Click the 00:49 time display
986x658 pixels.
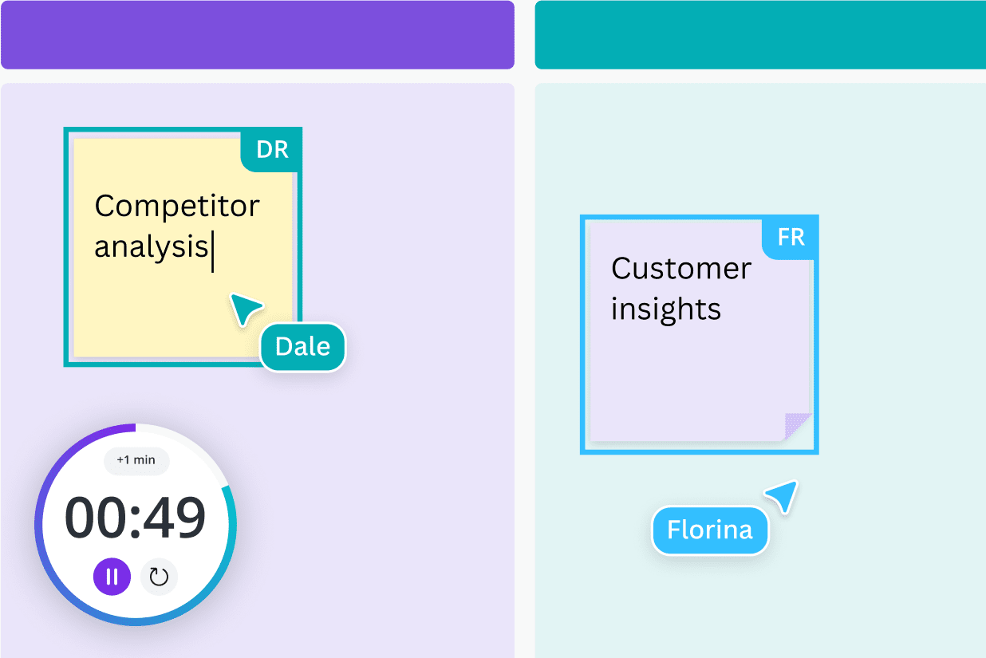(x=136, y=518)
